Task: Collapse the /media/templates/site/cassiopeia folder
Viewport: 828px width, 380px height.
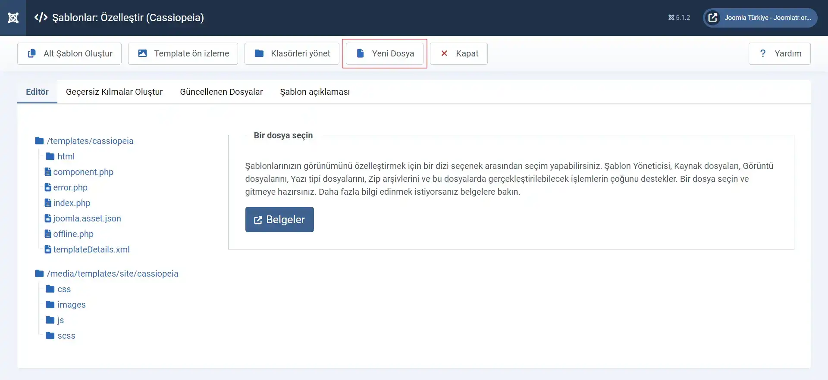Action: click(x=113, y=274)
